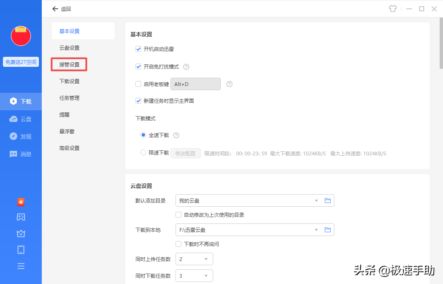
Task: Open the 发现 section in the sidebar
Action: (21, 136)
